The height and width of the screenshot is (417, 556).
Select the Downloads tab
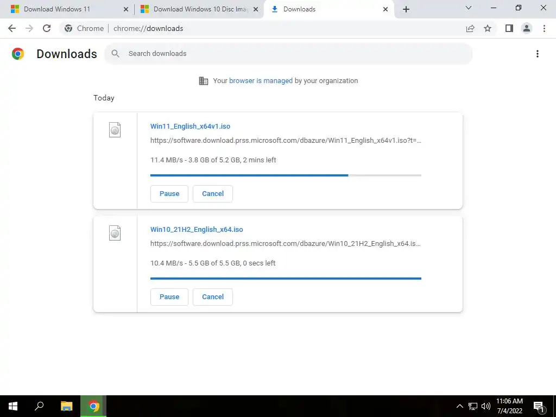tap(299, 9)
